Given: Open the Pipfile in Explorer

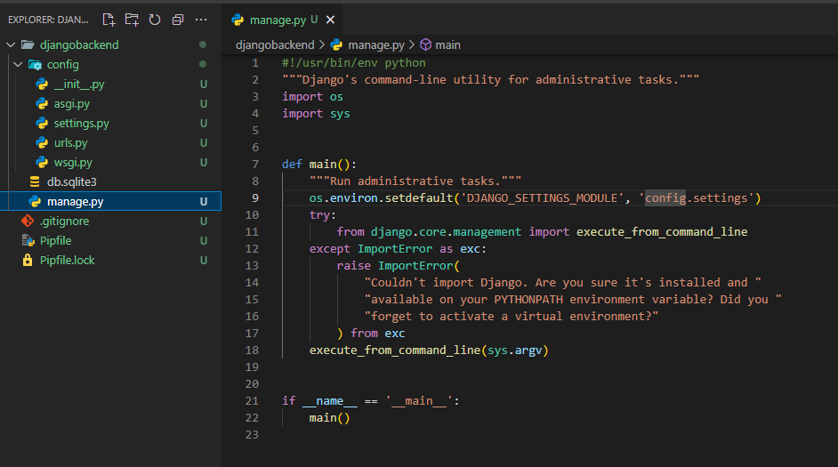Looking at the screenshot, I should pyautogui.click(x=55, y=241).
